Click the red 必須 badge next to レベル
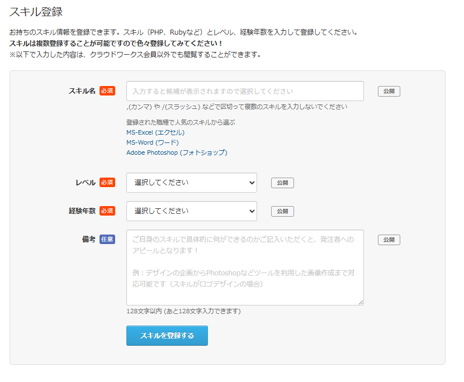This screenshot has width=464, height=382. click(x=107, y=183)
